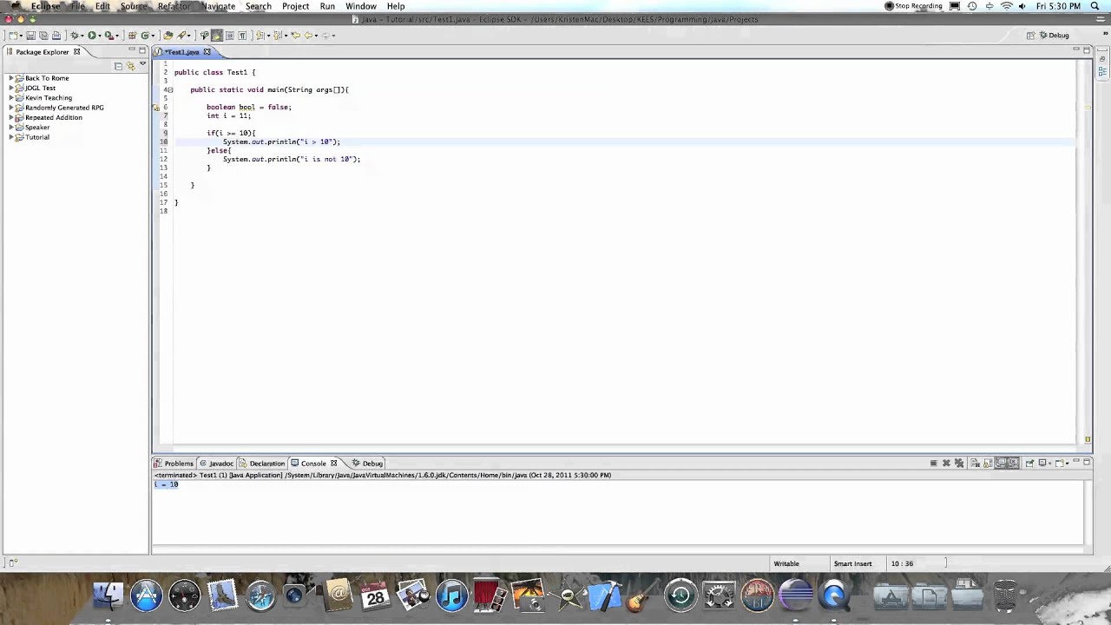This screenshot has height=625, width=1111.
Task: Open New Console View dropdown
Action: [1068, 464]
